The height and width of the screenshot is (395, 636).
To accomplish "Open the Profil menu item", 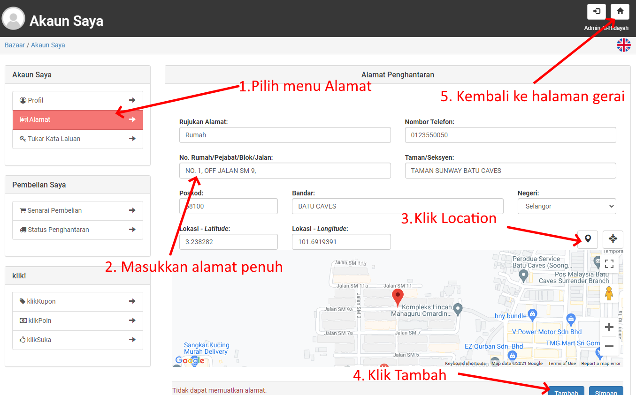I will pos(77,100).
